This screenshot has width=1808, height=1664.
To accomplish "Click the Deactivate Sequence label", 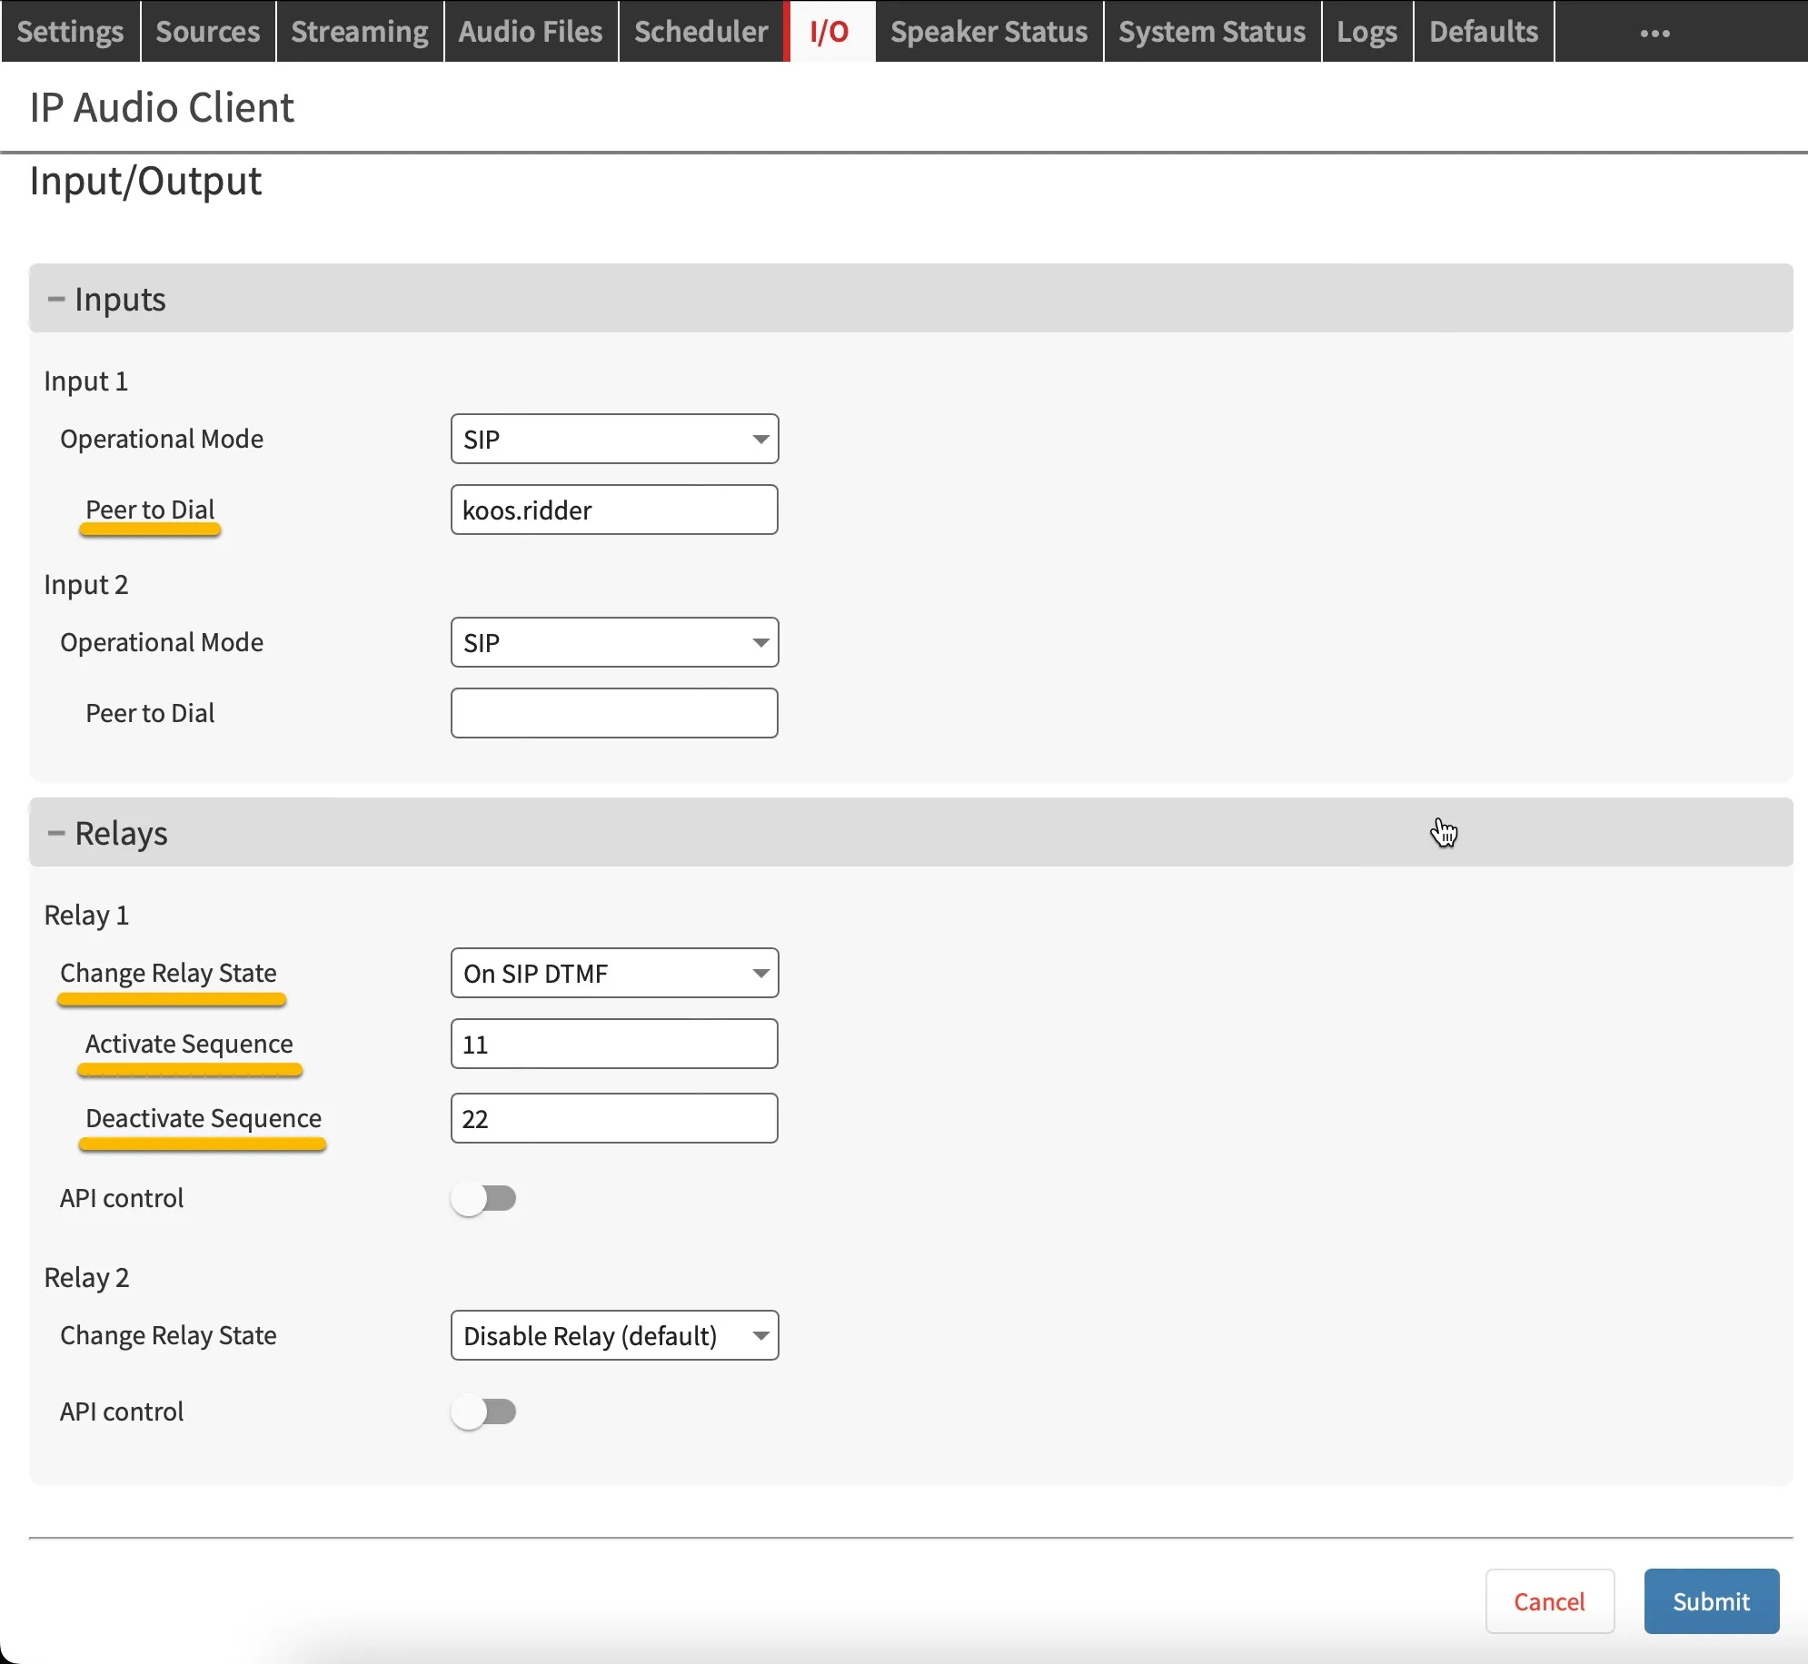I will tap(204, 1118).
